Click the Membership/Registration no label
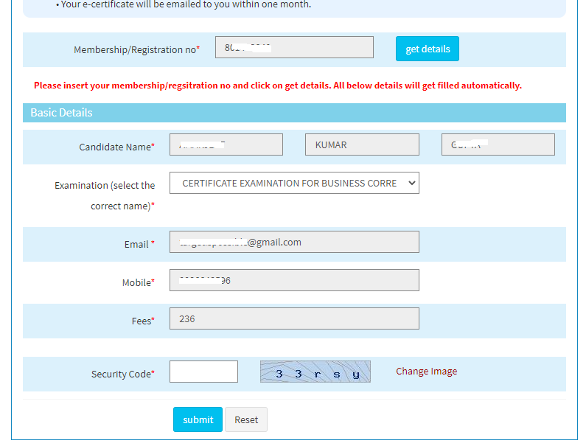The width and height of the screenshot is (586, 446). tap(137, 49)
